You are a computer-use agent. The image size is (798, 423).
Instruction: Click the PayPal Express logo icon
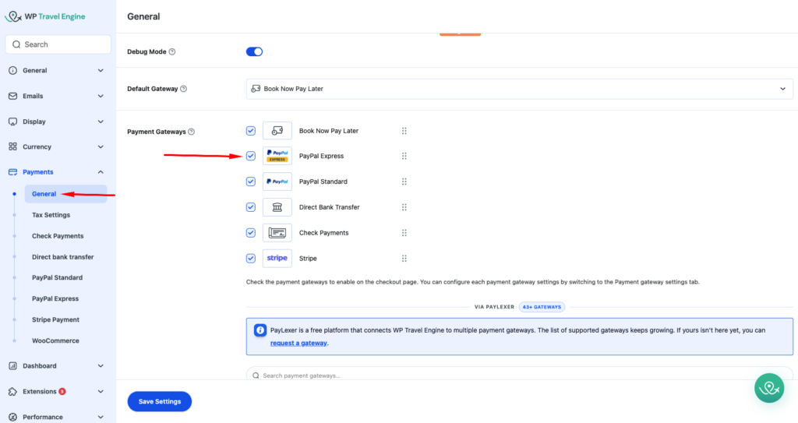(x=277, y=156)
